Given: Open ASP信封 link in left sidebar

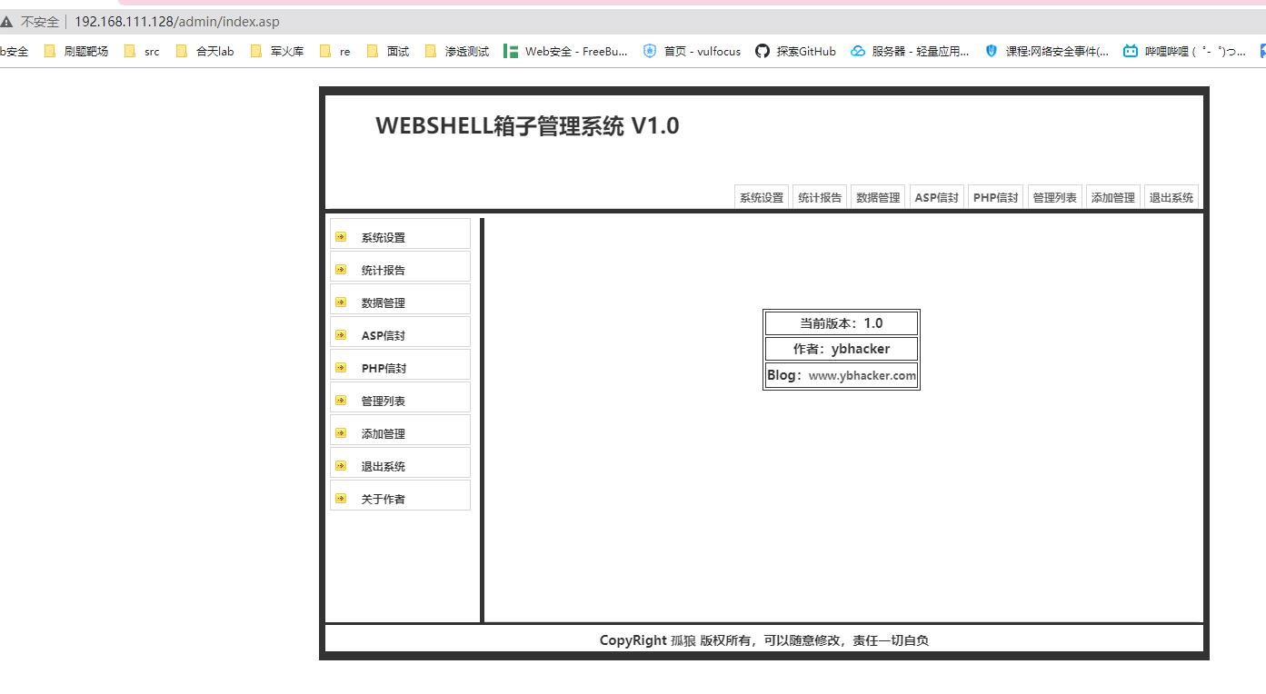Looking at the screenshot, I should pyautogui.click(x=384, y=336).
